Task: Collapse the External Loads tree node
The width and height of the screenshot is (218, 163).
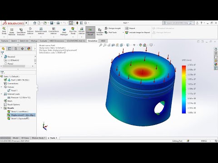Action: (x=2, y=94)
